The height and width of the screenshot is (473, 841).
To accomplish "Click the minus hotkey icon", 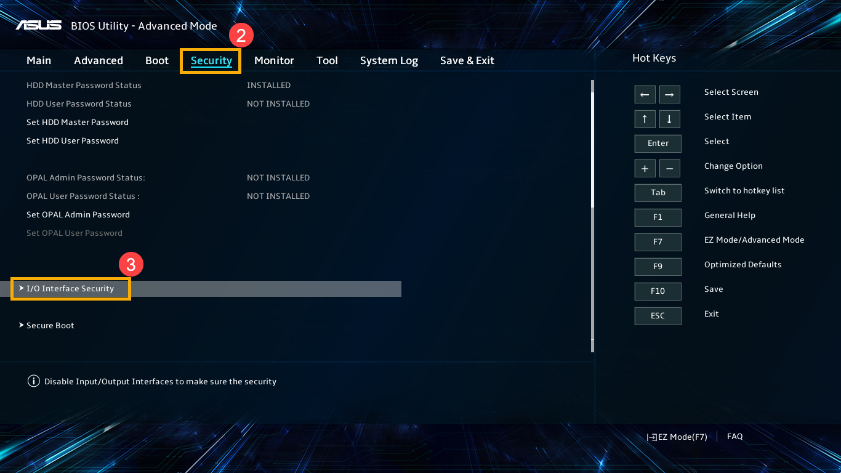I will click(669, 168).
